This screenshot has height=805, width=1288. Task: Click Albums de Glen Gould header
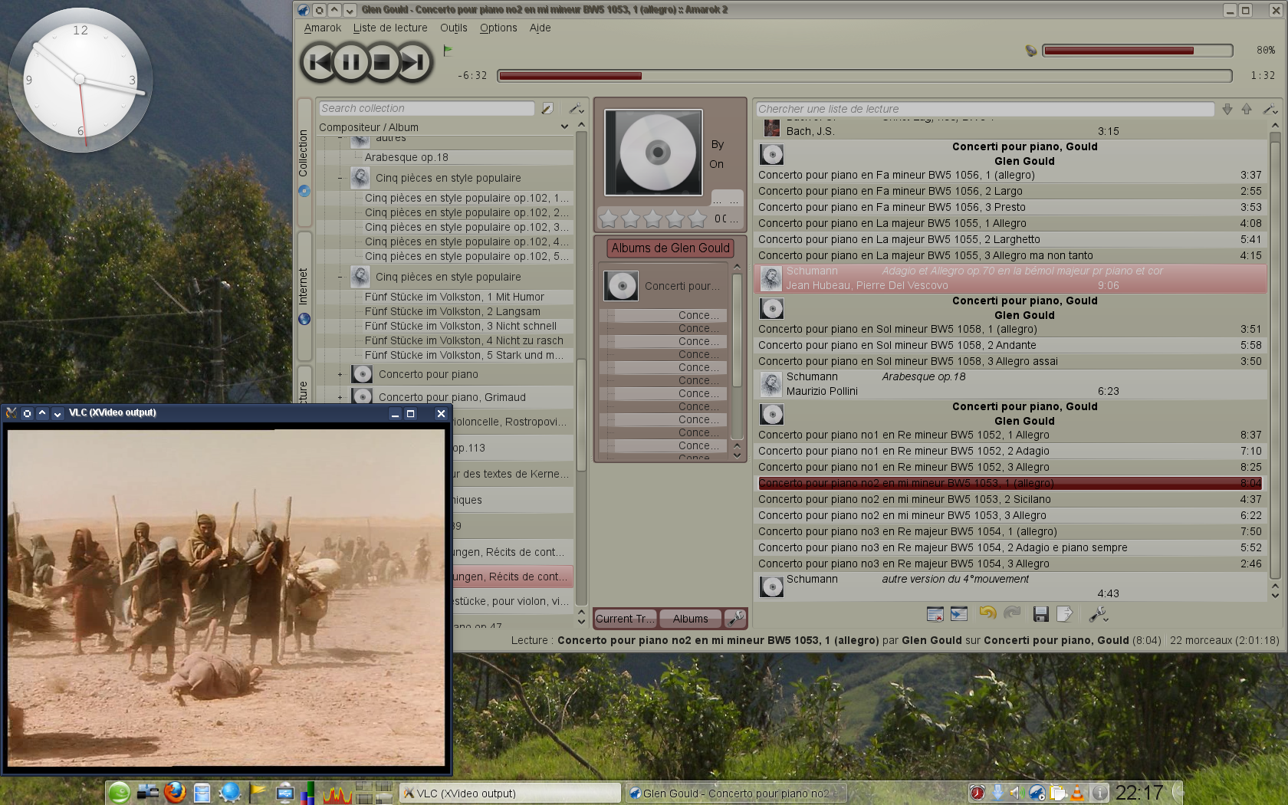[670, 248]
